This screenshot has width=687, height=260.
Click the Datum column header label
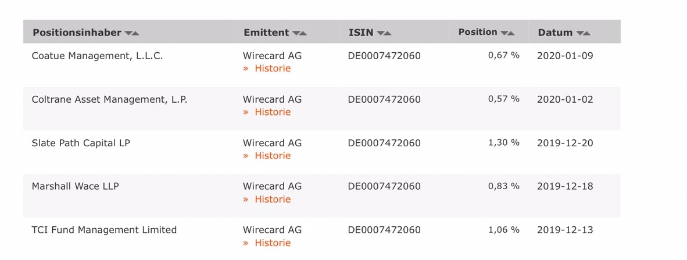click(x=555, y=33)
